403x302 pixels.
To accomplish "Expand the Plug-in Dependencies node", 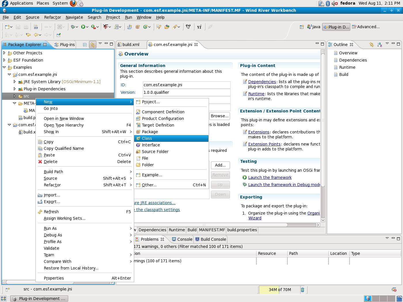I will 14,89.
